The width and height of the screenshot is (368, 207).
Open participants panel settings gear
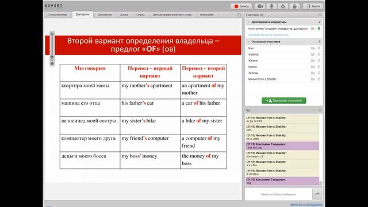pyautogui.click(x=320, y=15)
